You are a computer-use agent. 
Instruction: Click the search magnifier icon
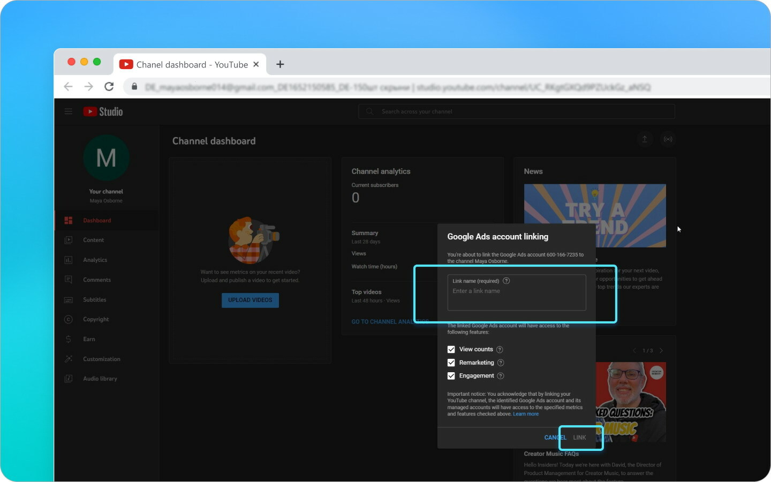(369, 111)
